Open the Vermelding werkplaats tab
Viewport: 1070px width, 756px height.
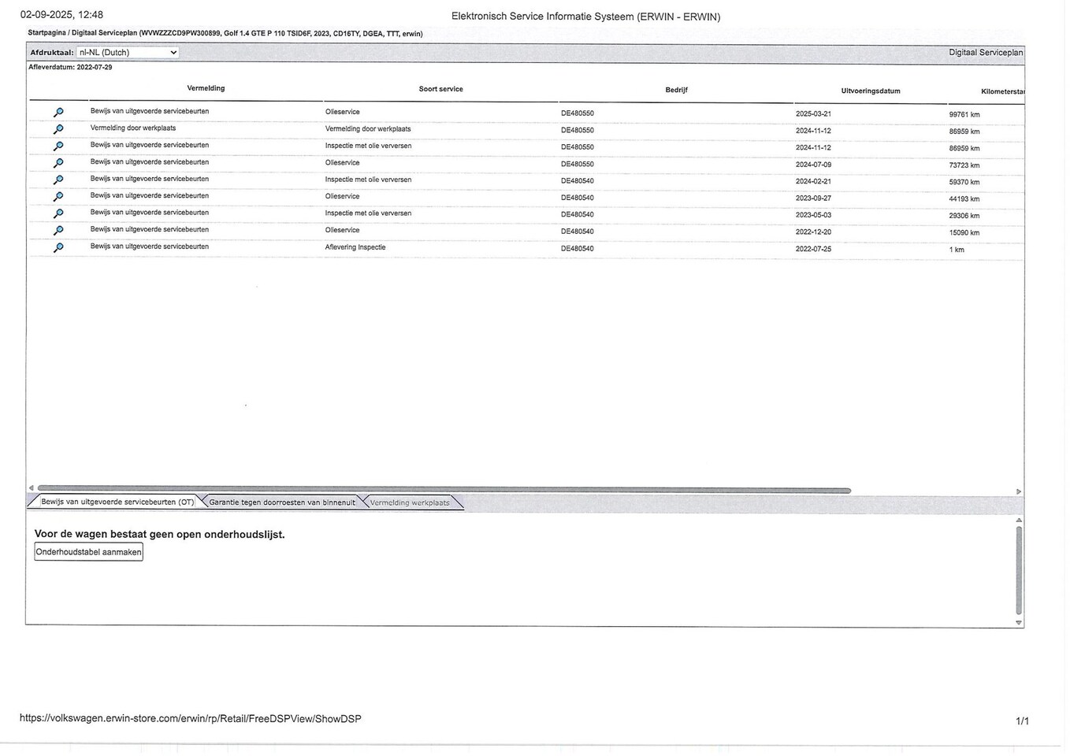pos(410,502)
